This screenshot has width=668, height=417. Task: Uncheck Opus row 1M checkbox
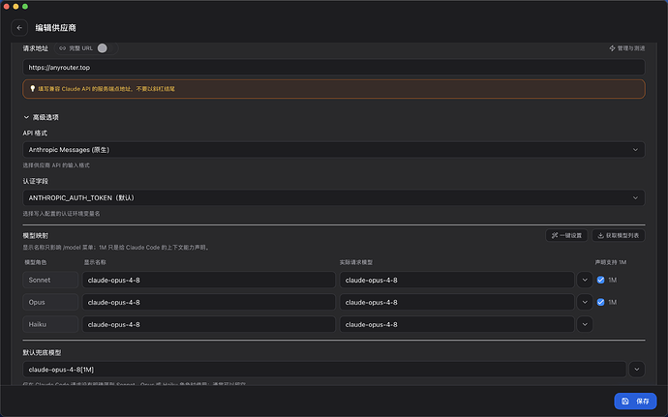click(600, 302)
